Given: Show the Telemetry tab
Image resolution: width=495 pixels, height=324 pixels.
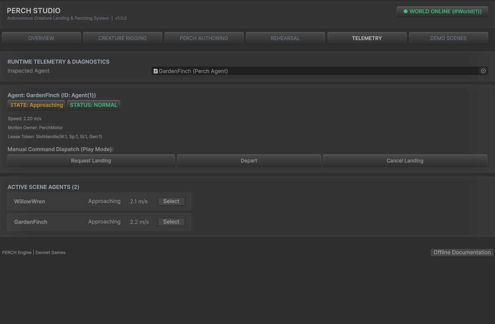Looking at the screenshot, I should click(x=367, y=38).
